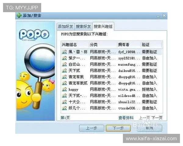Click group icon beside 風、雲、坊
This screenshot has height=146, width=183.
64,52
